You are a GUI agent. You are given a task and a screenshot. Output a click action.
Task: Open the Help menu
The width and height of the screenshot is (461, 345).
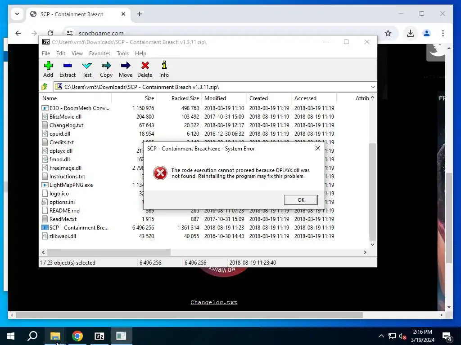tap(140, 53)
